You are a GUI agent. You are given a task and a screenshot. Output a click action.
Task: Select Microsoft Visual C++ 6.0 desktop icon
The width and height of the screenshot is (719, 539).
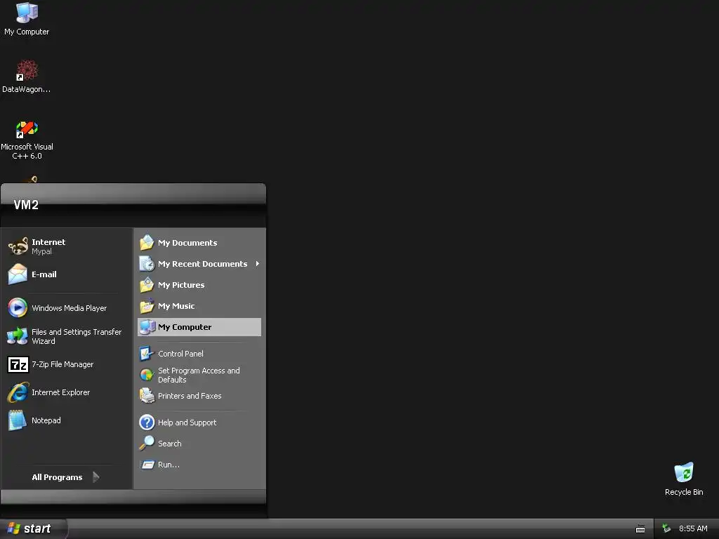coord(27,129)
